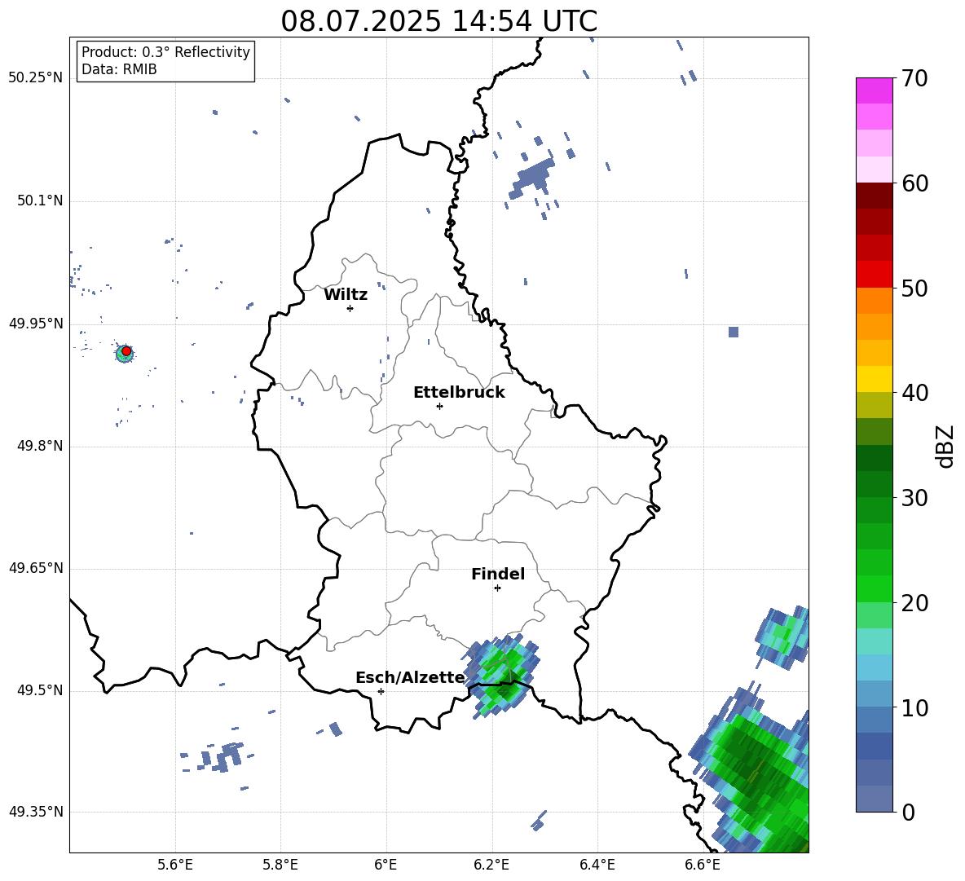965x881 pixels.
Task: Click the 5.8°E longitude label
Action: pos(280,865)
